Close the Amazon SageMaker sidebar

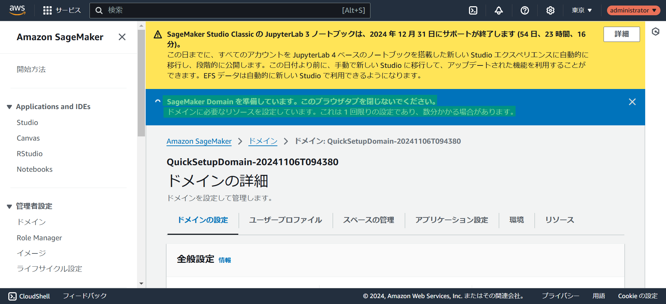(122, 37)
